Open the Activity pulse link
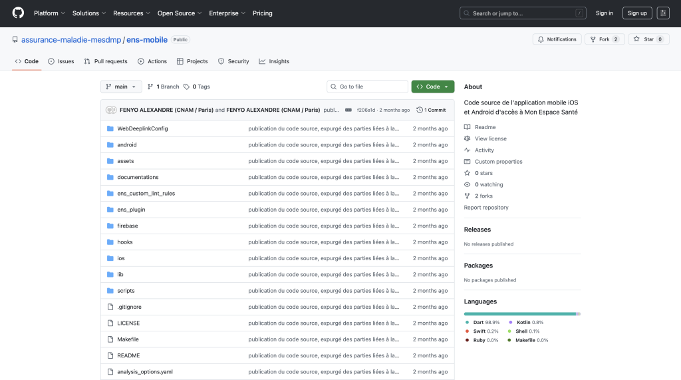This screenshot has height=380, width=681. 484,150
